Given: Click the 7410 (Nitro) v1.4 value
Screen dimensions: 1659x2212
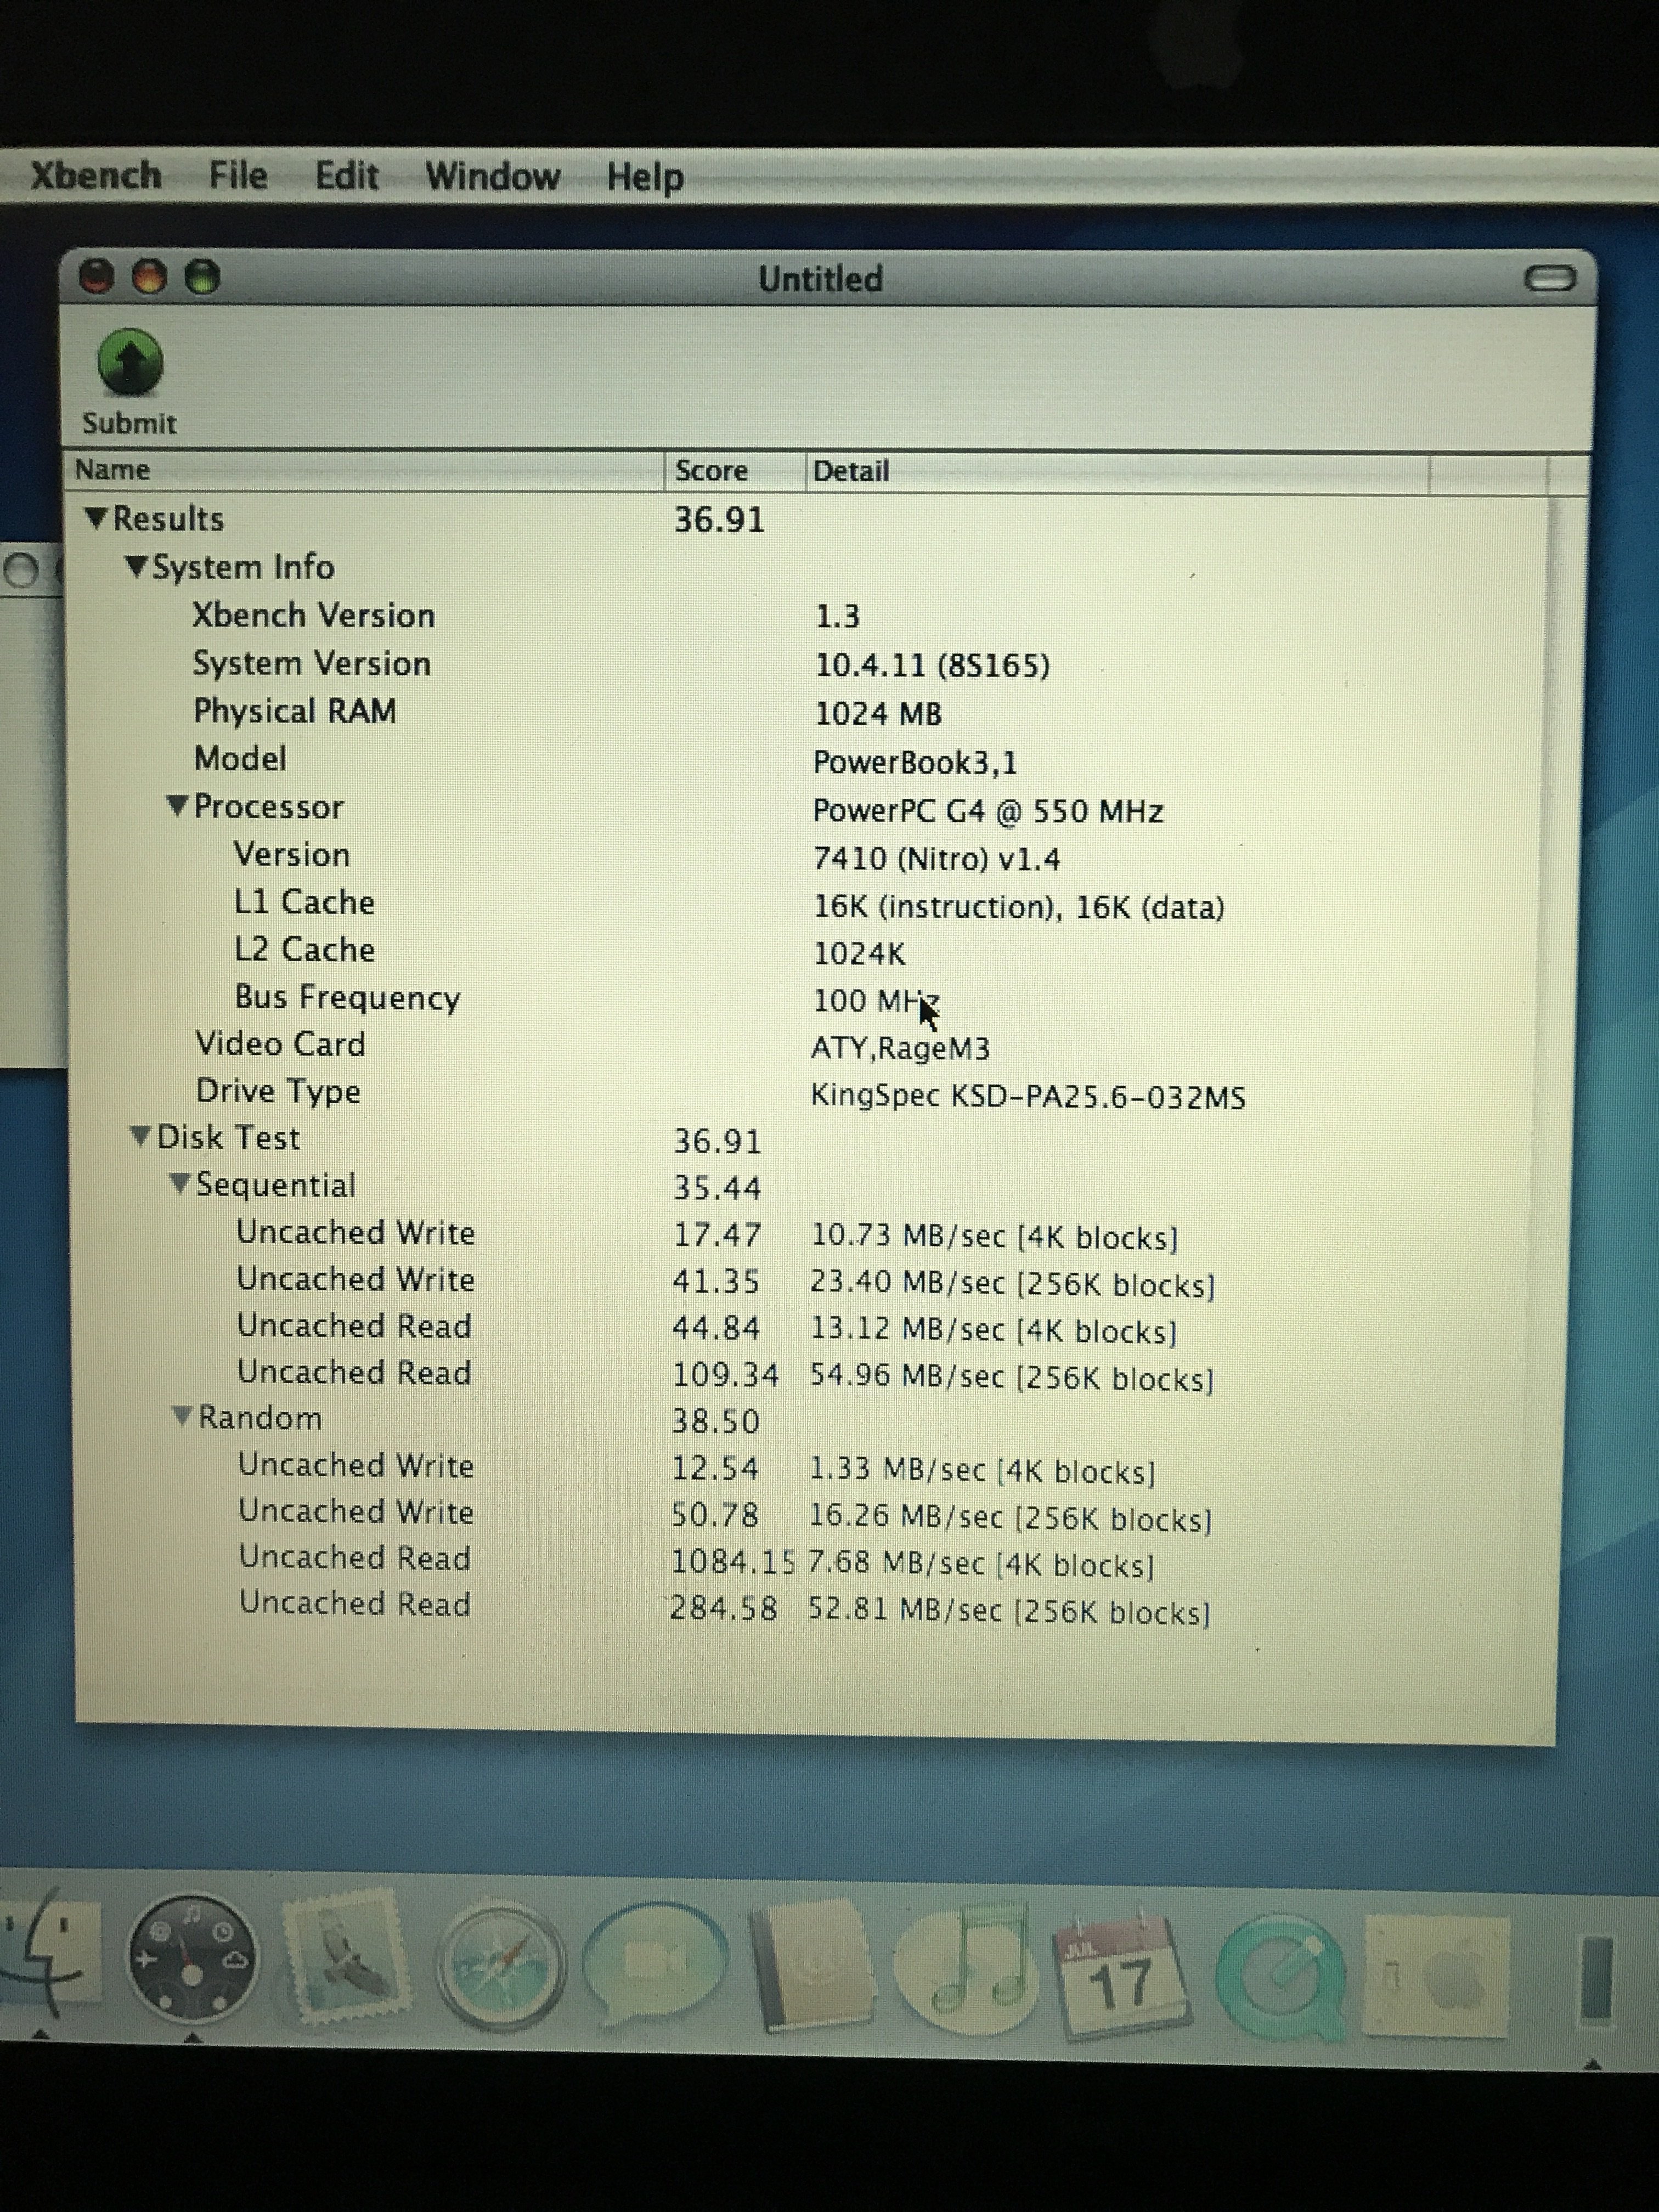Looking at the screenshot, I should tap(937, 859).
